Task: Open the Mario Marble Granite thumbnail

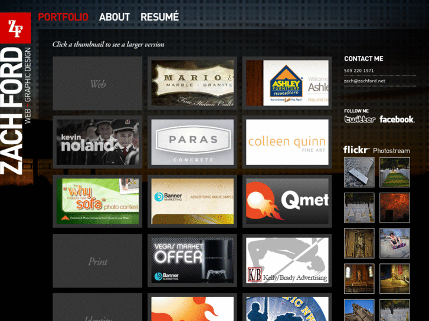Action: click(x=192, y=83)
